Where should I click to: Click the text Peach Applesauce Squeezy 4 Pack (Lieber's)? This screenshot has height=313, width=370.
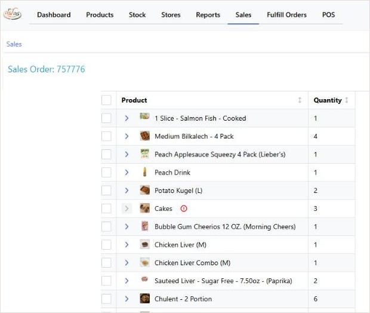[x=220, y=155]
